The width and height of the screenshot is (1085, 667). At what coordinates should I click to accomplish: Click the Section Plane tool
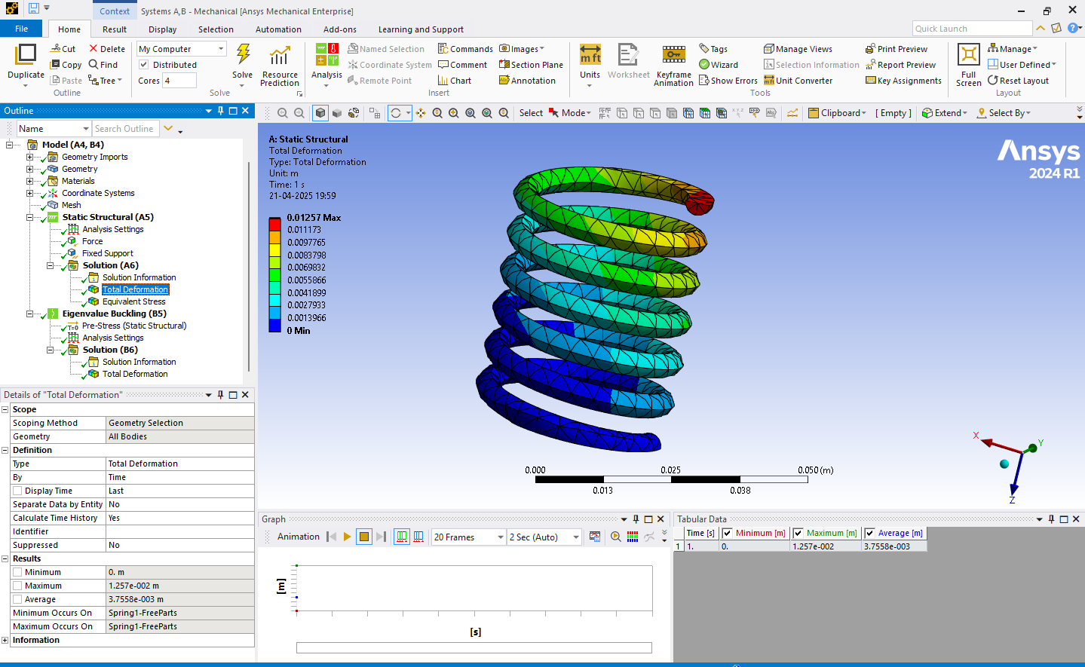click(531, 65)
